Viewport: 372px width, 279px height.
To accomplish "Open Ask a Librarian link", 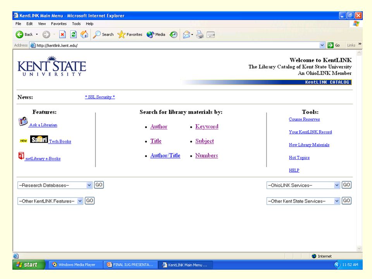I will coord(43,125).
